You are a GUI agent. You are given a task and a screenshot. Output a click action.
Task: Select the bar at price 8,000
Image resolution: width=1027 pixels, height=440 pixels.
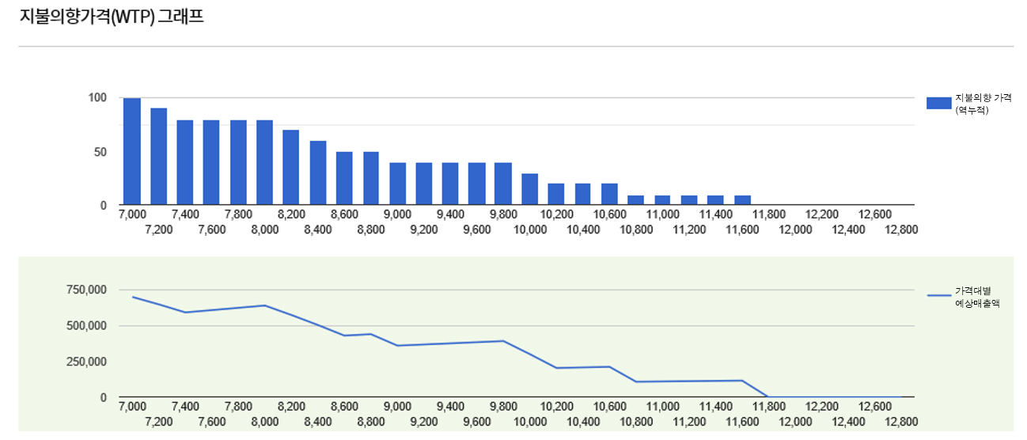point(264,161)
